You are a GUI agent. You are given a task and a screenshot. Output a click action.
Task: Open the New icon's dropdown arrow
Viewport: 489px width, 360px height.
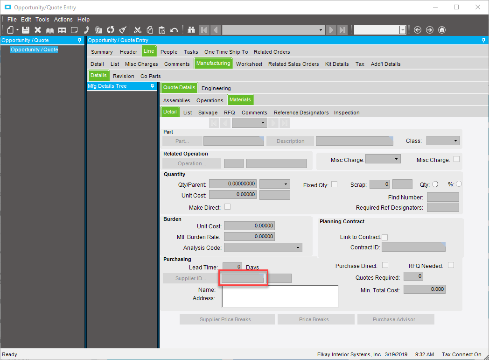[17, 30]
